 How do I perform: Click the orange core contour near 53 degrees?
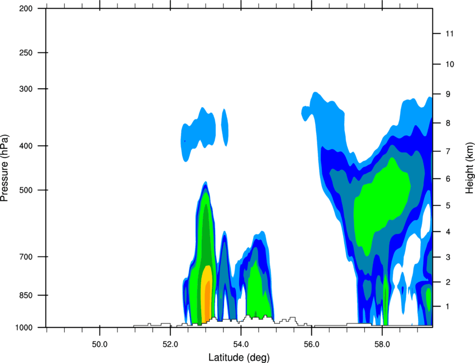(207, 301)
